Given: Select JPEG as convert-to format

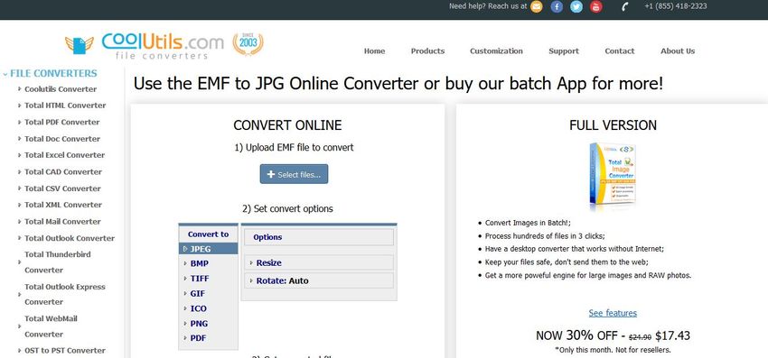Looking at the screenshot, I should click(208, 249).
